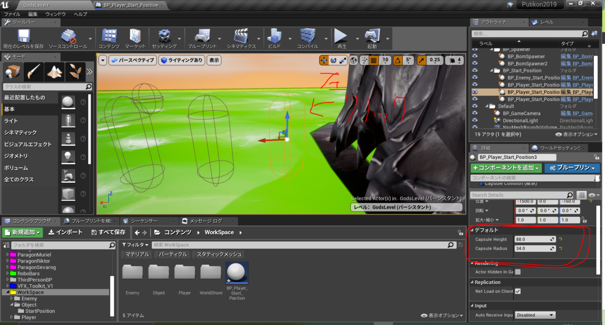Click the surface snapping icon in viewport
This screenshot has width=605, height=325.
(364, 60)
